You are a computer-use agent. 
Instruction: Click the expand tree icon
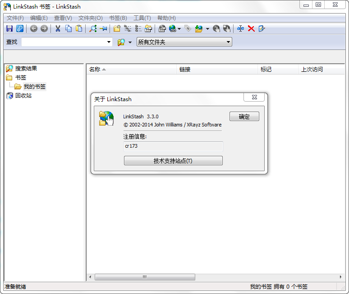click(128, 28)
